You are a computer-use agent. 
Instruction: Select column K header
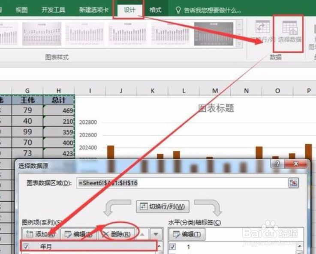(153, 91)
